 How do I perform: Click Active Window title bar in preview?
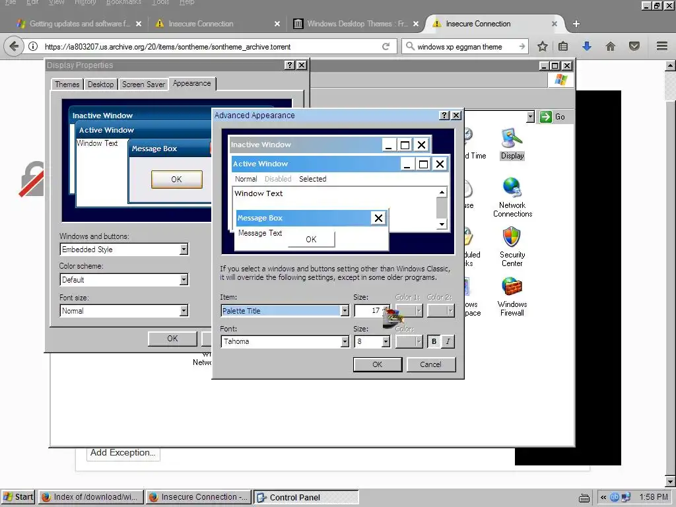[x=316, y=164]
